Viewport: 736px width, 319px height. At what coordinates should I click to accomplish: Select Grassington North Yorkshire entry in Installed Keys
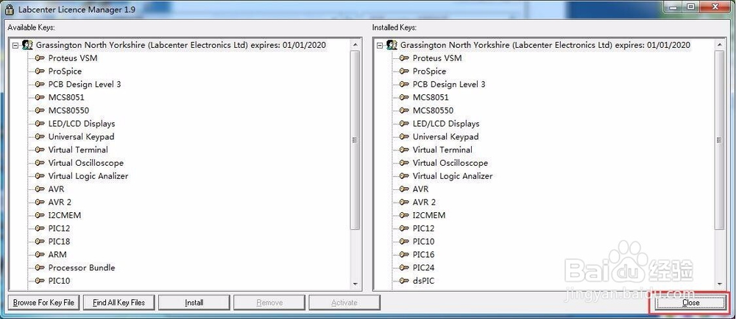(545, 45)
